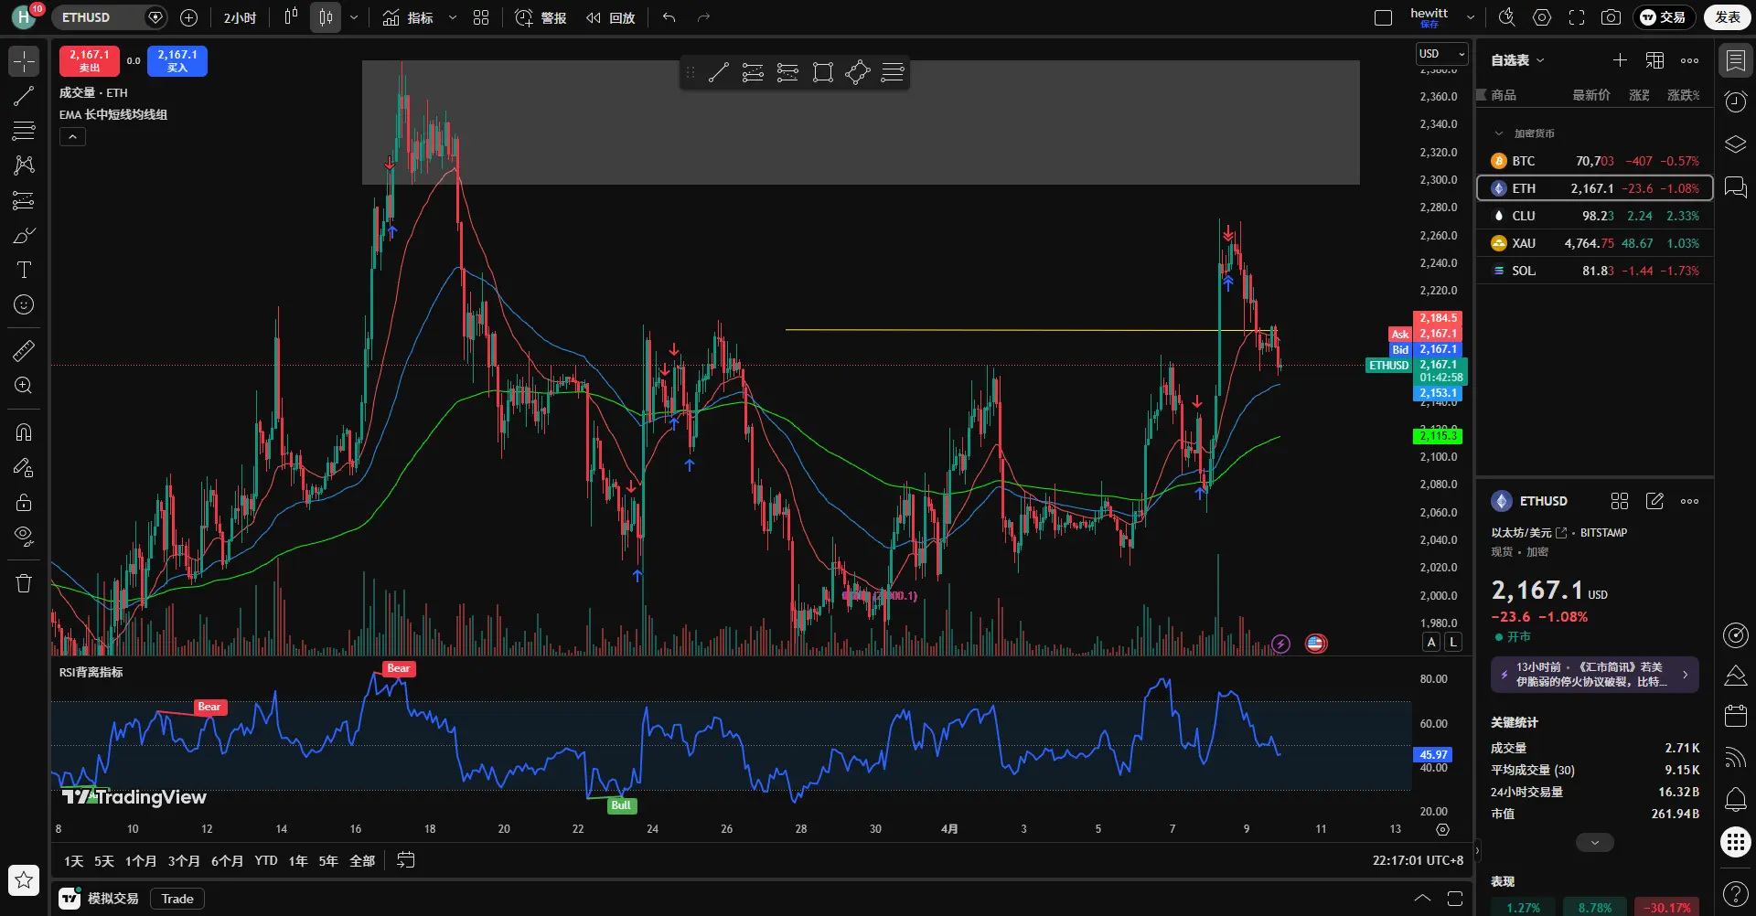The width and height of the screenshot is (1756, 916).
Task: Open the emoji and icons tool
Action: pos(24,304)
